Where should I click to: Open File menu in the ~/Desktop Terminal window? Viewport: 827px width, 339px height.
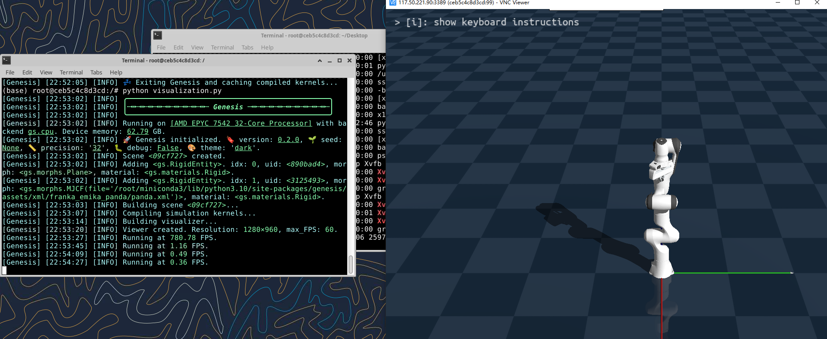[161, 47]
